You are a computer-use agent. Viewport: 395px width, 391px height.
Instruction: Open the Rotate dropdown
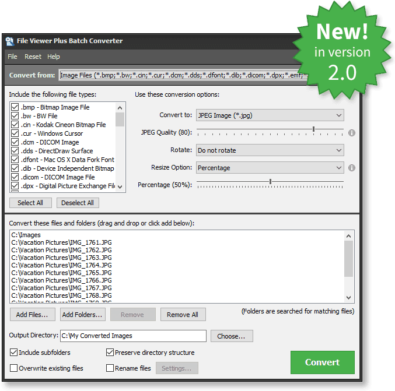point(270,150)
